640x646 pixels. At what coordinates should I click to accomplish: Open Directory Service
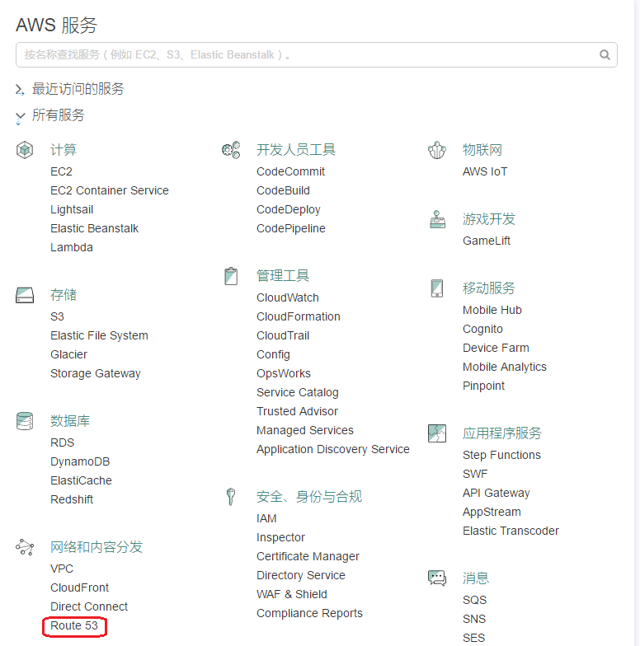(300, 575)
